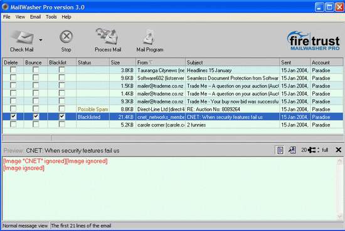Open the Email menu
345x231 pixels.
coord(35,17)
